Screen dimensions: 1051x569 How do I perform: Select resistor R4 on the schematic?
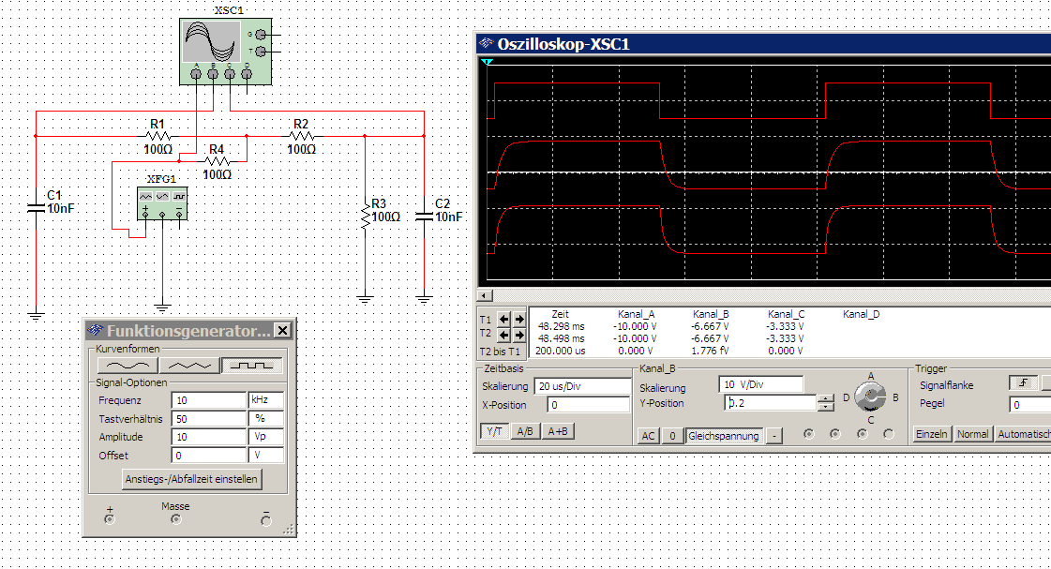pos(217,161)
